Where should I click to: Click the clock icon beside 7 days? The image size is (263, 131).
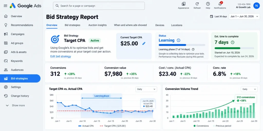(232, 42)
